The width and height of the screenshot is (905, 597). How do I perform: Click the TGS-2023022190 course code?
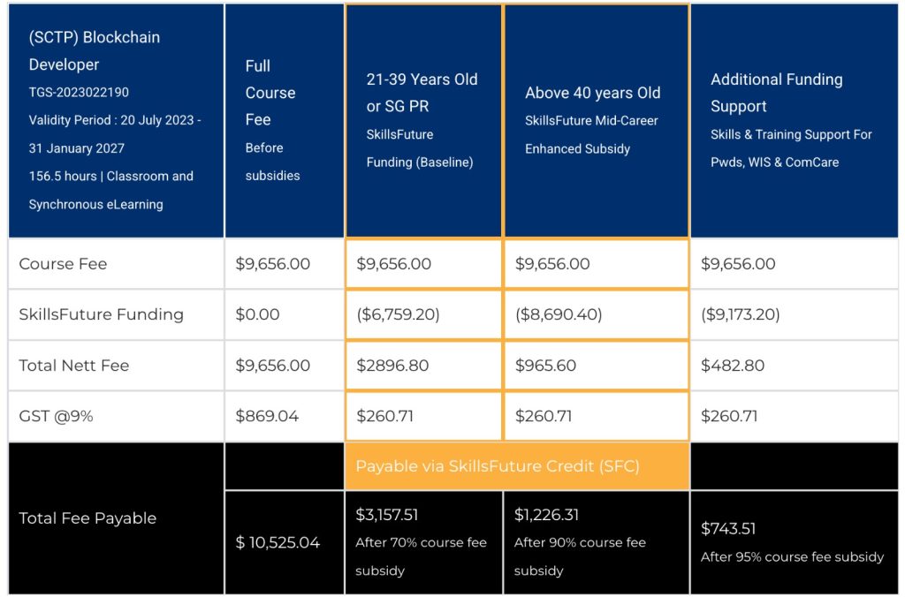pos(79,92)
